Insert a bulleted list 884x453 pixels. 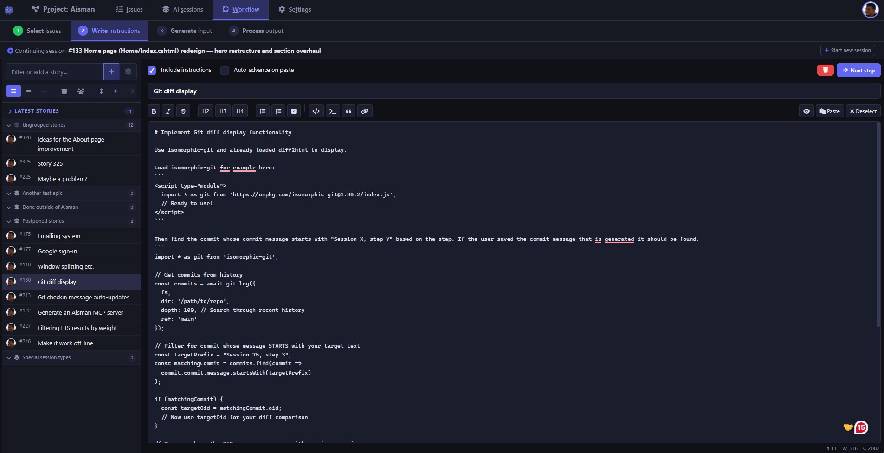point(263,111)
